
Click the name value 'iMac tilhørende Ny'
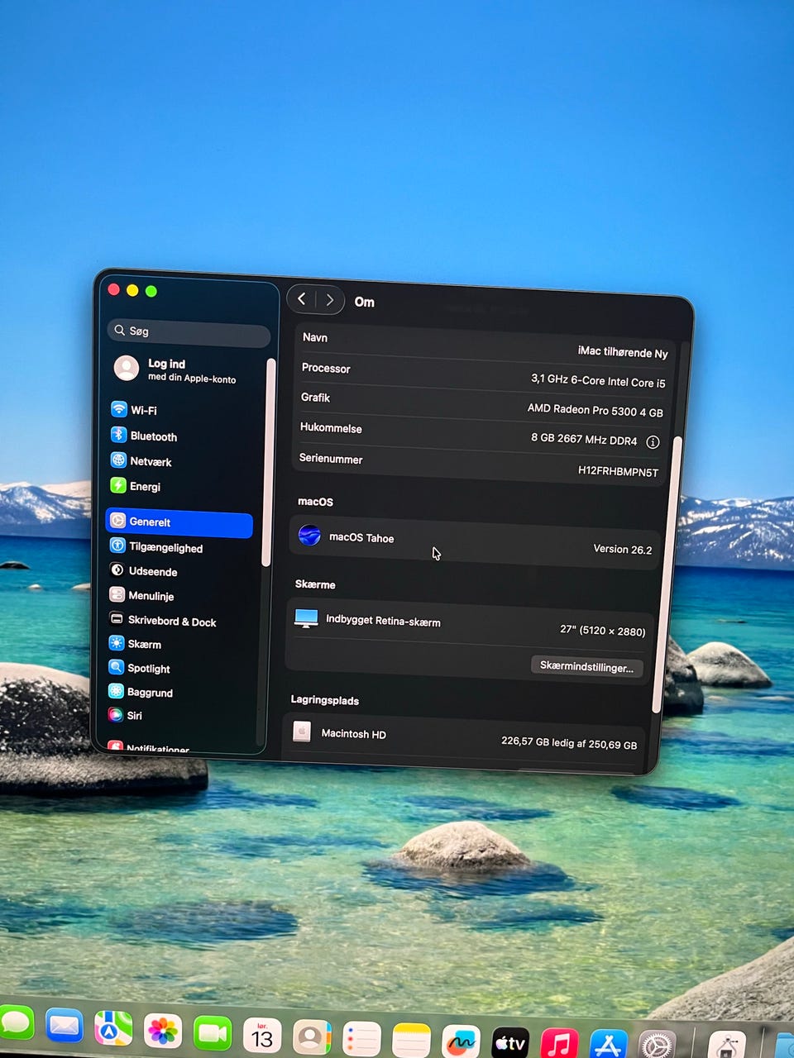623,352
